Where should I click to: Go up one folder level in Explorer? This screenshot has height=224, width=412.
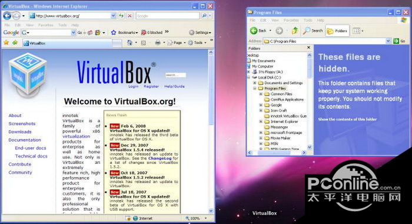295,30
